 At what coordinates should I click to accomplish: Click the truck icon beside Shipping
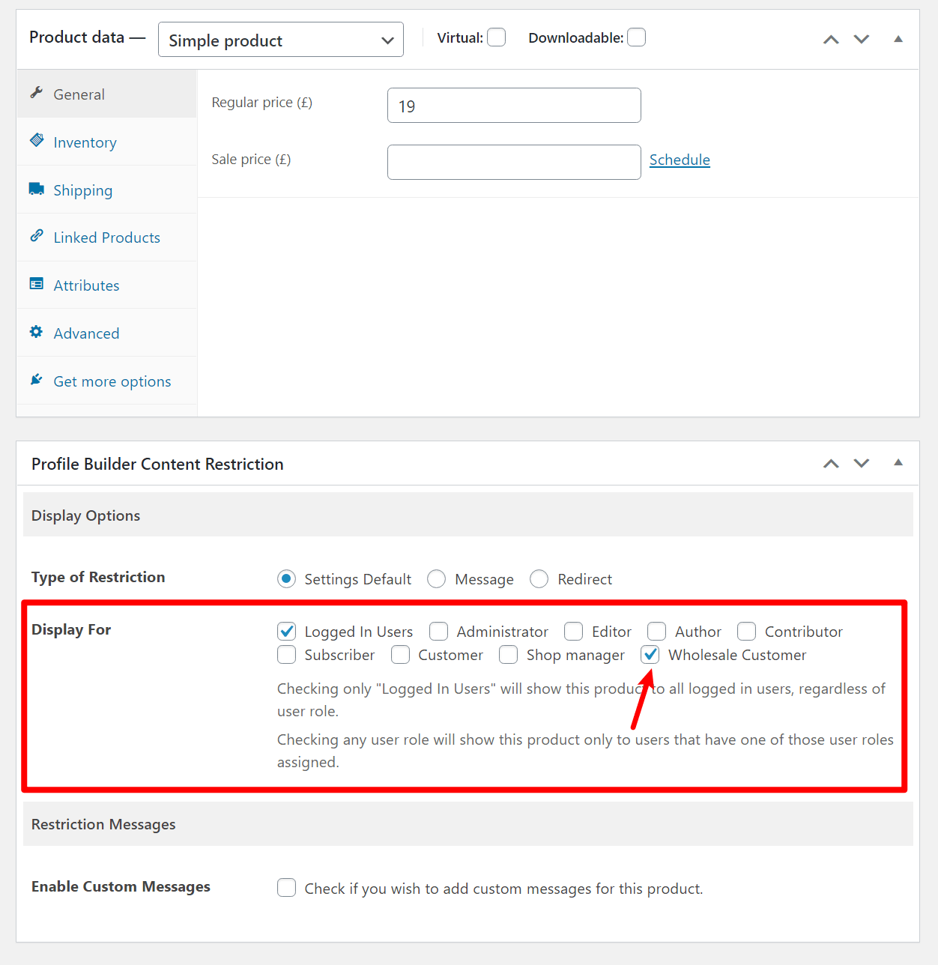[36, 188]
